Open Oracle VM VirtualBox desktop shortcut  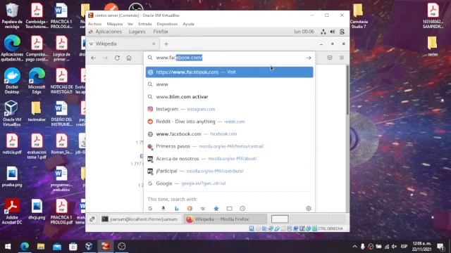tap(12, 114)
